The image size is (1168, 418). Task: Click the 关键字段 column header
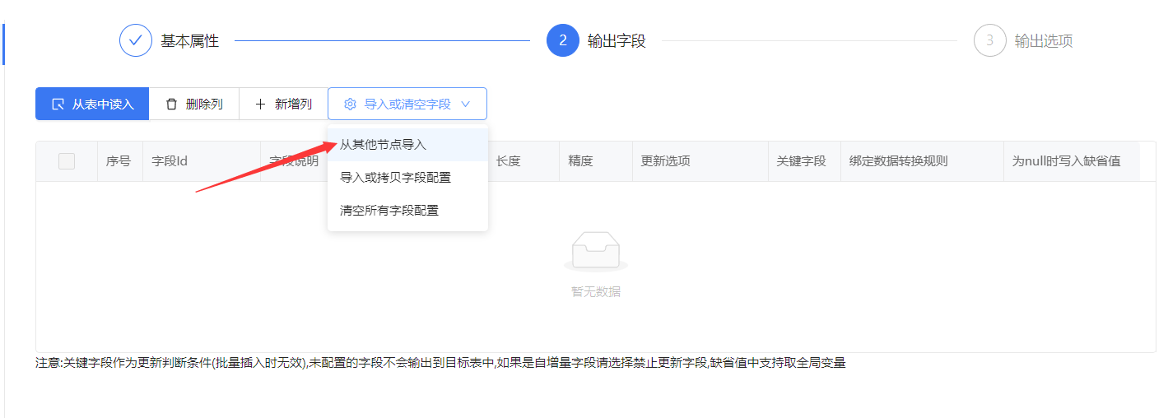click(804, 161)
